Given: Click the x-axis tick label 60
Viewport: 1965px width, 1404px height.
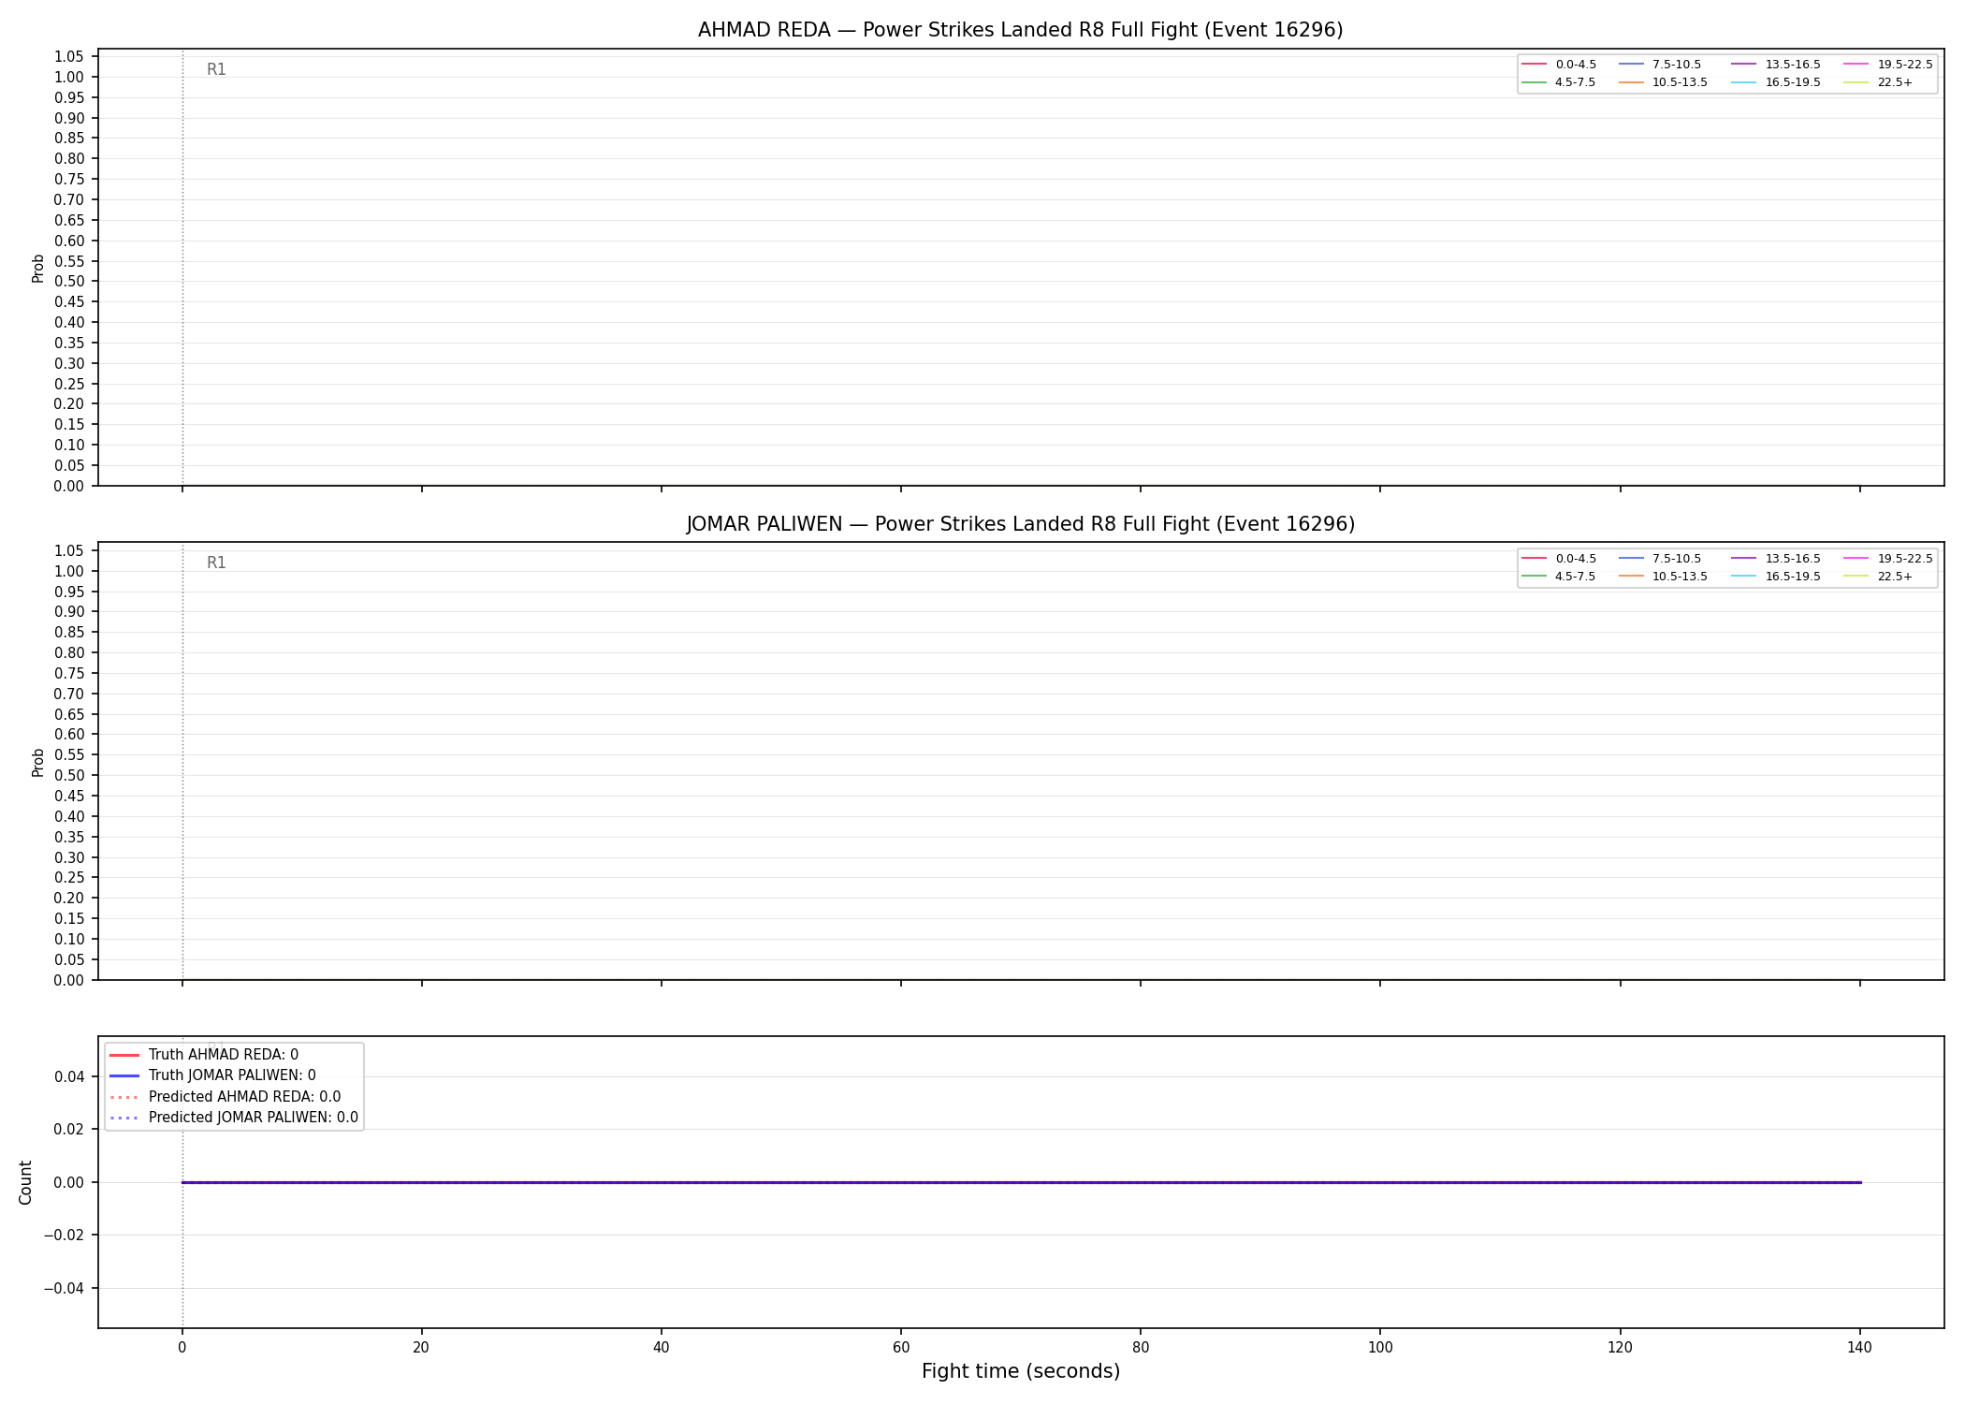Looking at the screenshot, I should click(900, 1348).
